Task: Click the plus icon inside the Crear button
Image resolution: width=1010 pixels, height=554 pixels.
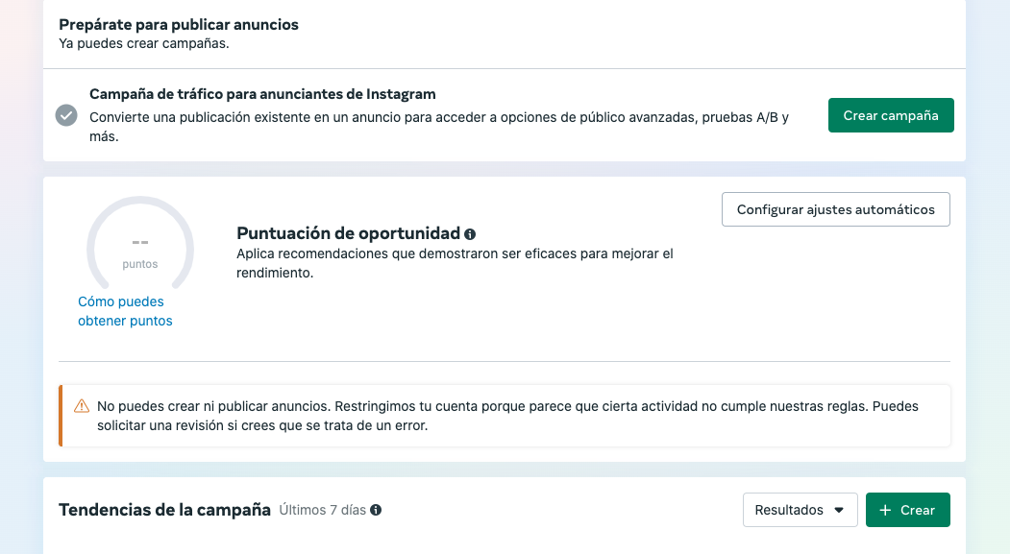Action: tap(884, 510)
